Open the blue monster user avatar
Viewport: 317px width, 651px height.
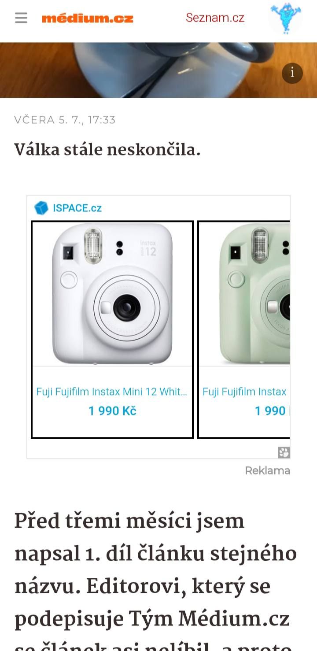pyautogui.click(x=285, y=18)
